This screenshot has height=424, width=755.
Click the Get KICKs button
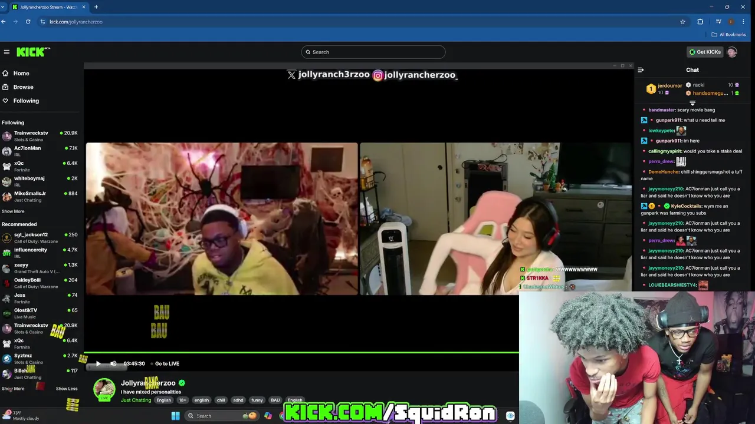(705, 52)
